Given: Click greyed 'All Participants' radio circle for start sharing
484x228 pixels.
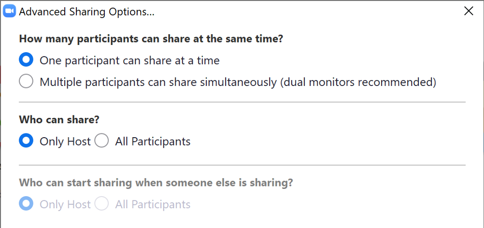Looking at the screenshot, I should pyautogui.click(x=101, y=204).
